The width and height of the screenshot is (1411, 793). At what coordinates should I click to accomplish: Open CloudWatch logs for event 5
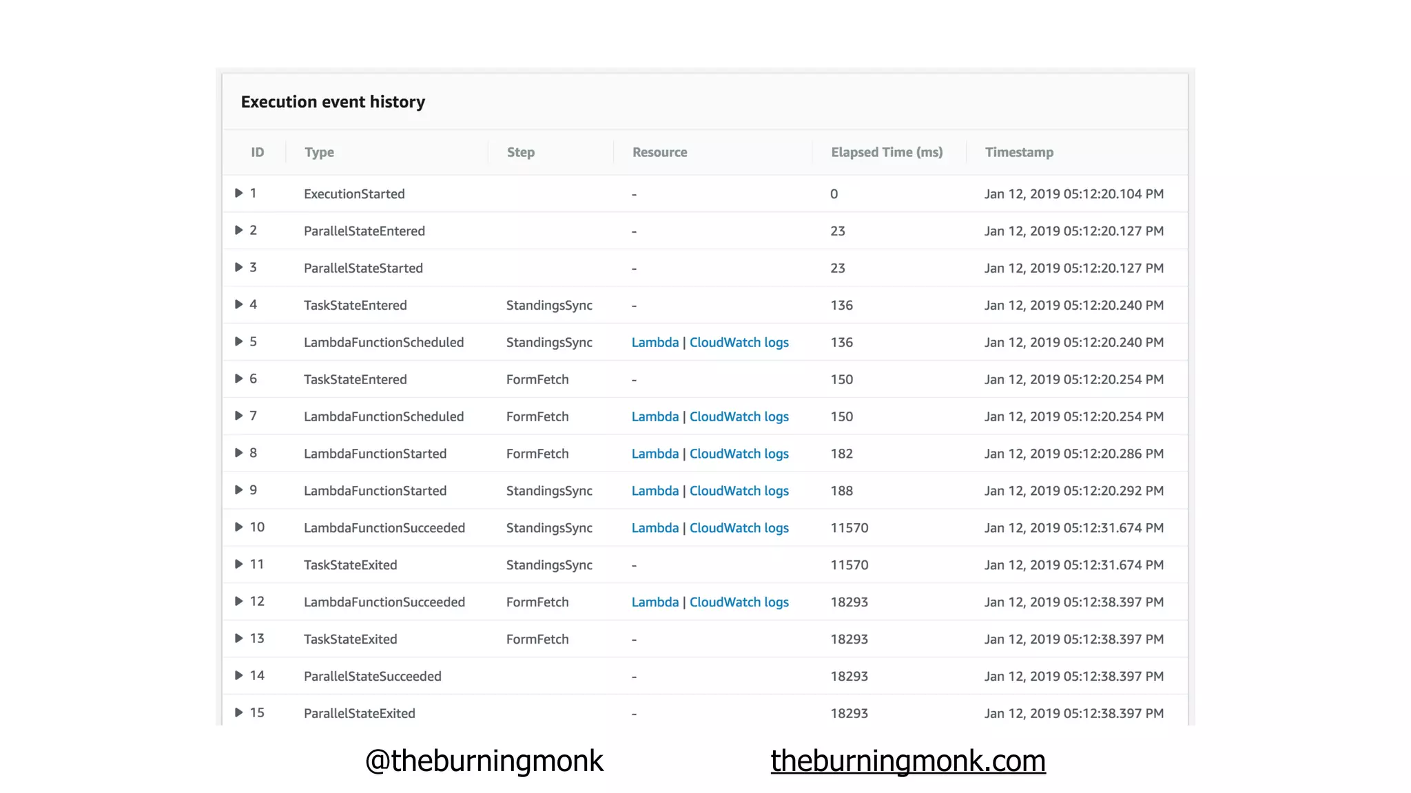coord(739,342)
